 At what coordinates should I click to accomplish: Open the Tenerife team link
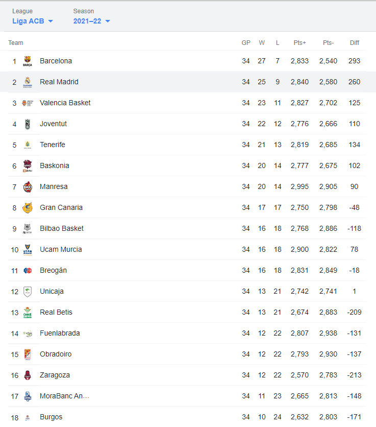(x=53, y=145)
